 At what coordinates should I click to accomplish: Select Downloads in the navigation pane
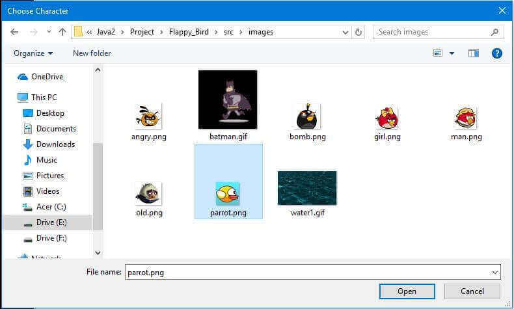point(55,144)
